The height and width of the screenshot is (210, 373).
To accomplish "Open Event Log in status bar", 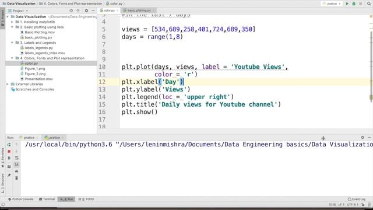I will pos(356,199).
